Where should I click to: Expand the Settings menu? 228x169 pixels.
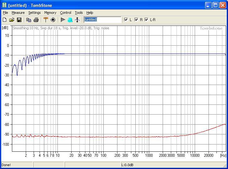pos(34,13)
